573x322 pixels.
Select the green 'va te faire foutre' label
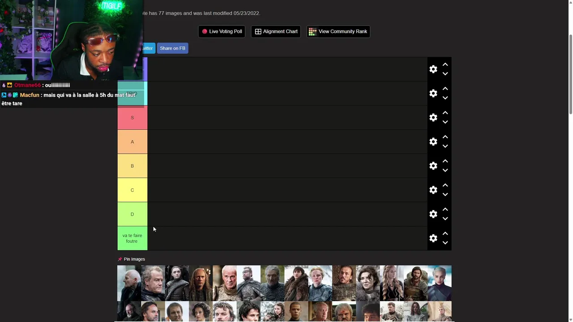click(x=132, y=238)
